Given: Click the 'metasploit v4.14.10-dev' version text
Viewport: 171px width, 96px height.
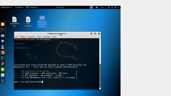Looking at the screenshot, I should pyautogui.click(x=37, y=71).
